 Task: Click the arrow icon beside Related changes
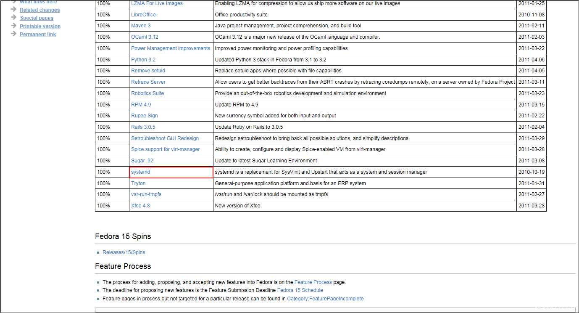(14, 9)
